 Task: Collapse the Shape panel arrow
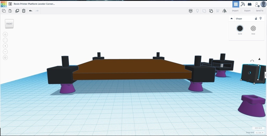tap(232, 18)
